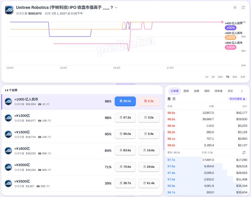The width and height of the screenshot is (251, 197).
Task: Buy Yes at 97.2¢ for >¥1200亿
Action: (x=125, y=118)
